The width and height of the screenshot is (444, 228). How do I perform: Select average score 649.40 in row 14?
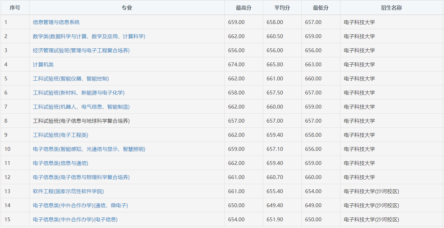275,205
